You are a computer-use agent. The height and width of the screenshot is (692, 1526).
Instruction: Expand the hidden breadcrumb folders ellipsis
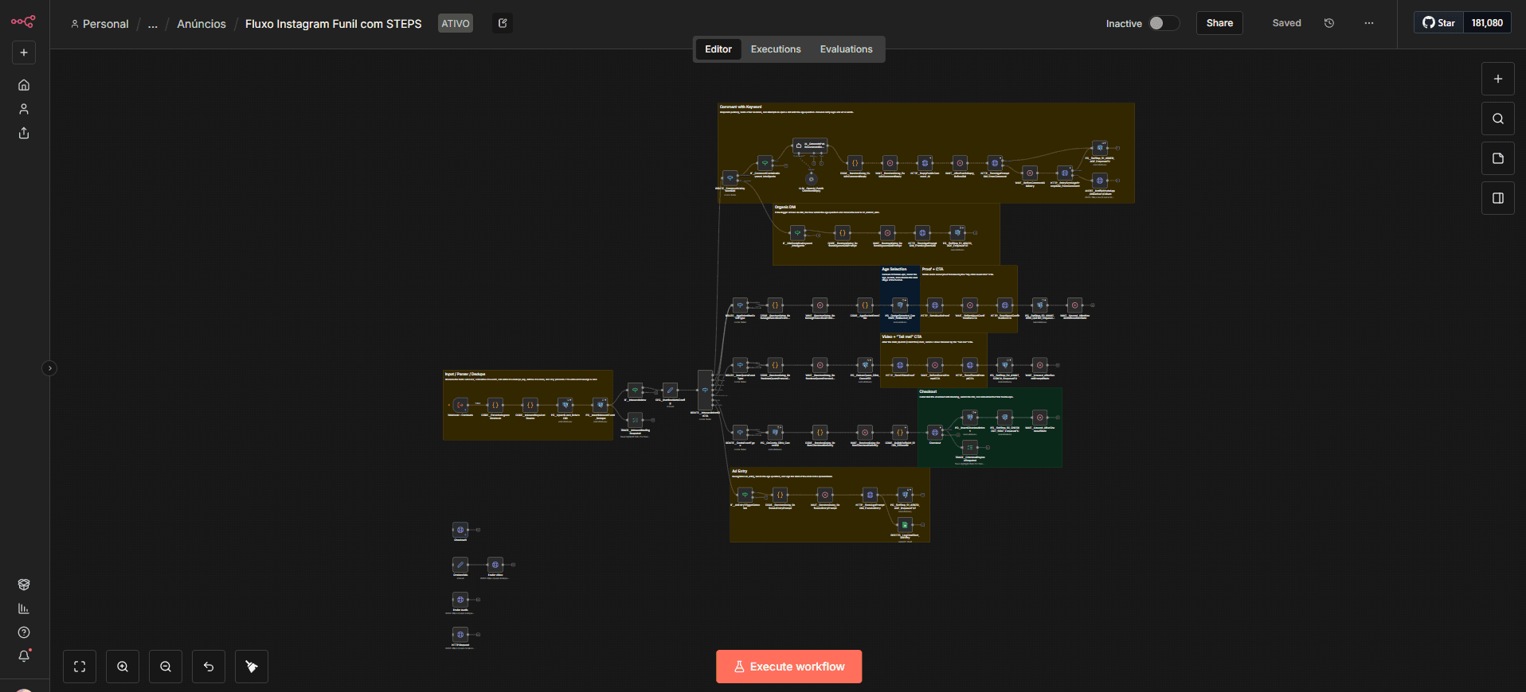[153, 24]
